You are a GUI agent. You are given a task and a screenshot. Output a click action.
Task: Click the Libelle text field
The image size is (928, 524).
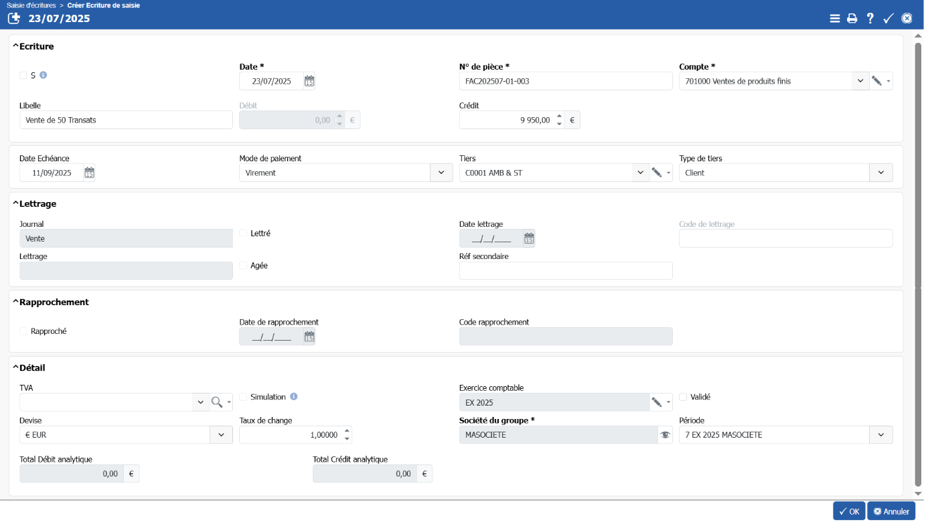pos(126,120)
